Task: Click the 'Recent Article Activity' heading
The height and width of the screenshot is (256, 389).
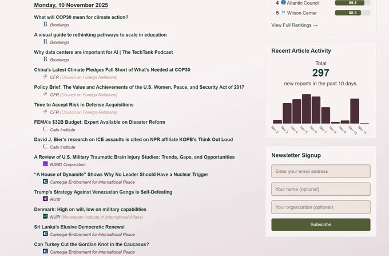Action: [301, 50]
